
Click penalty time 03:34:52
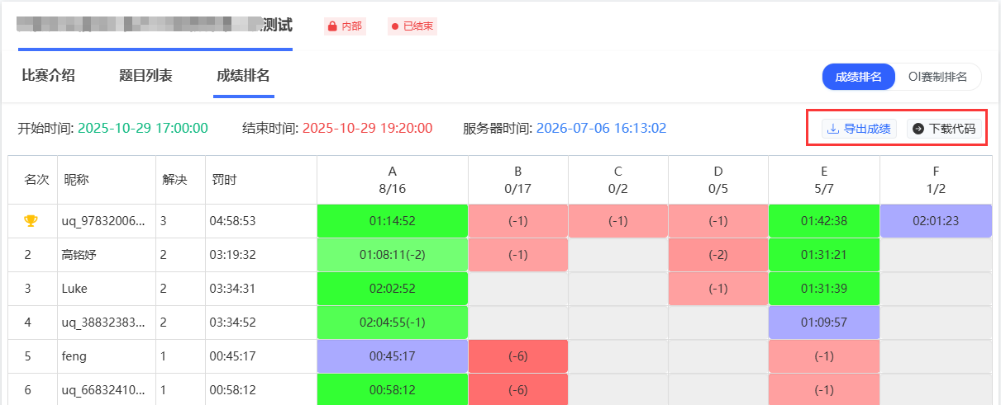[x=232, y=323]
